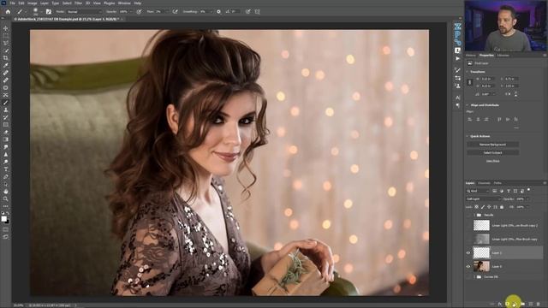Select the Zoom tool
Screen dimensions: 548x308
[6, 198]
